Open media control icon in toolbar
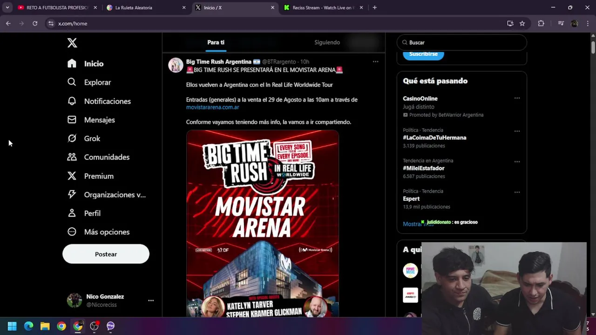Image resolution: width=596 pixels, height=335 pixels. pos(561,23)
